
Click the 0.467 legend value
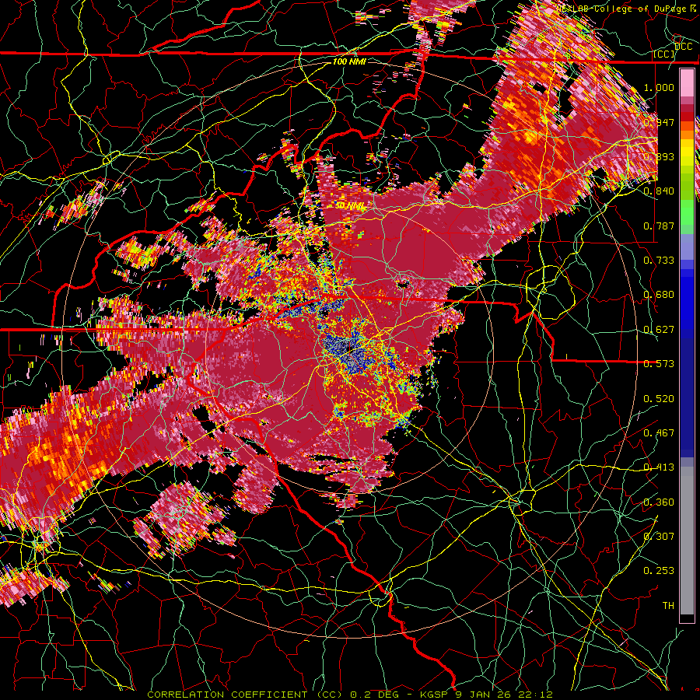pyautogui.click(x=659, y=433)
